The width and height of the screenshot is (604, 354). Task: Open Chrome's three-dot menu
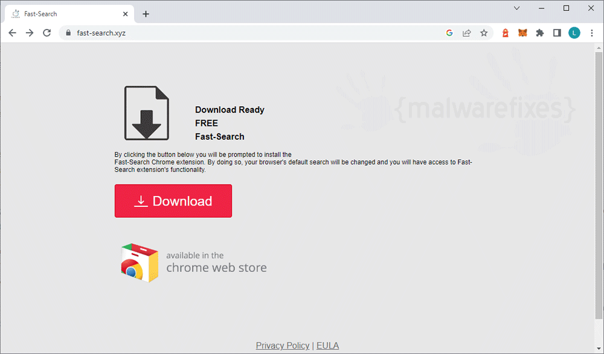pos(592,33)
